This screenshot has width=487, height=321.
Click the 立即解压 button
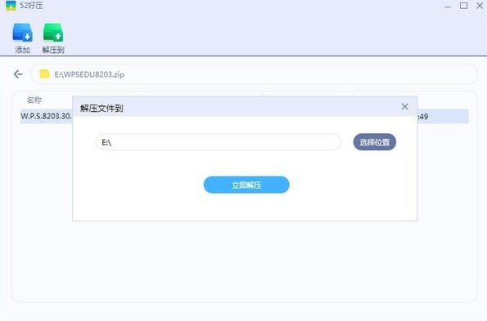pyautogui.click(x=246, y=185)
